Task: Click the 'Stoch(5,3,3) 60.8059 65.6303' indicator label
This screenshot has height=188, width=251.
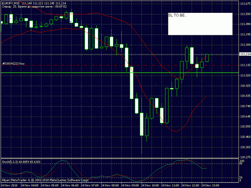Action: [21, 162]
